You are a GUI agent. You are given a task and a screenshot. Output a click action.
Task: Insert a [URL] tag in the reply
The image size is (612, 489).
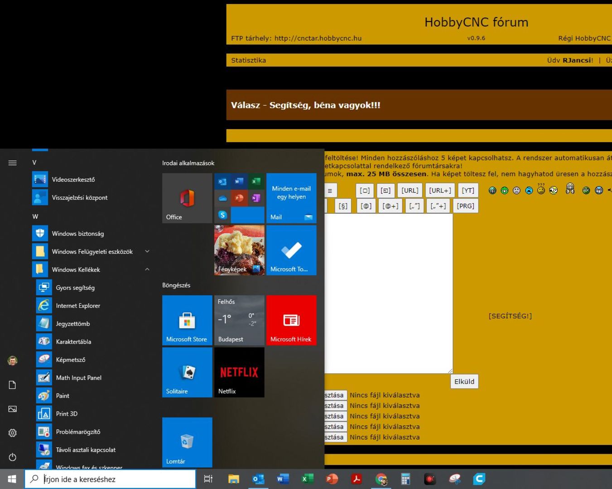pyautogui.click(x=410, y=191)
